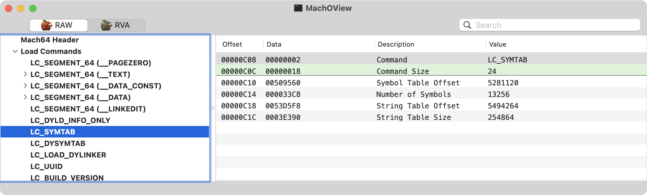647x195 pixels.
Task: Collapse the Load Commands tree node
Action: (15, 51)
